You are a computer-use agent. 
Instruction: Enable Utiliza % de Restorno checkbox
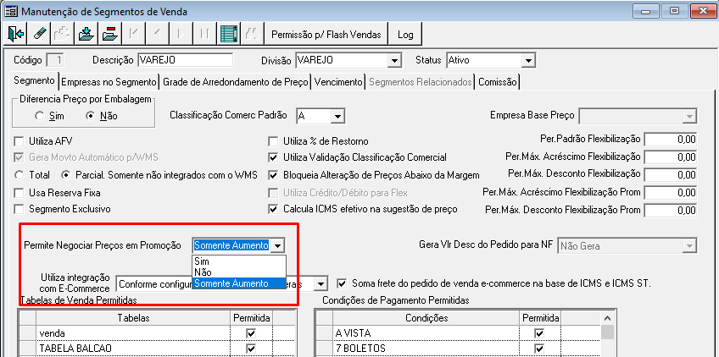274,141
